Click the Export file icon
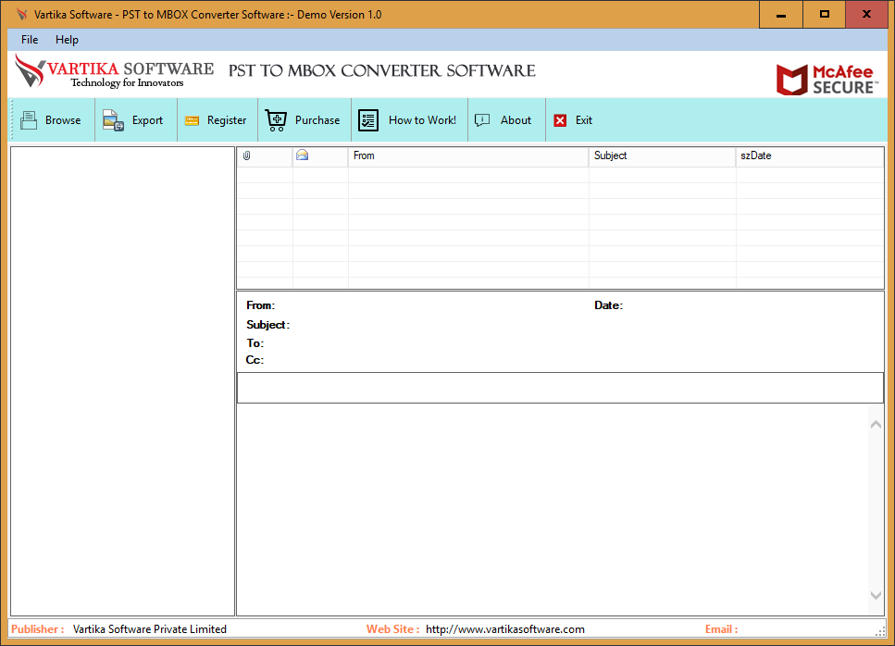This screenshot has height=646, width=895. (x=113, y=120)
